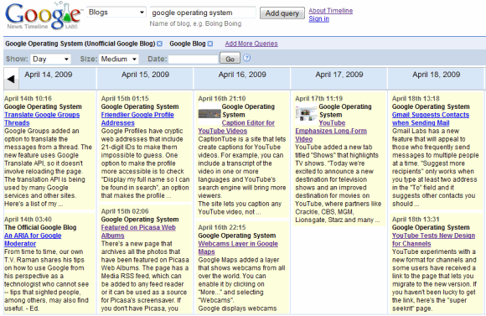Read Friendlier Google Profile Addresses article
Image resolution: width=486 pixels, height=316 pixels.
click(137, 119)
